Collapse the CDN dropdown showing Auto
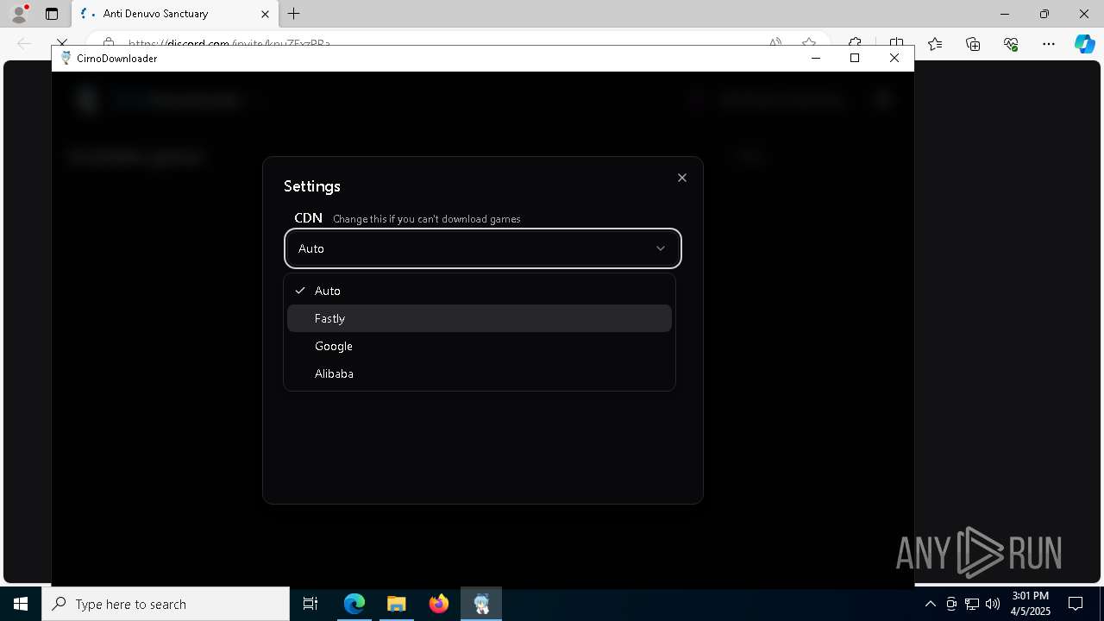Screen dimensions: 1104x621 click(483, 248)
